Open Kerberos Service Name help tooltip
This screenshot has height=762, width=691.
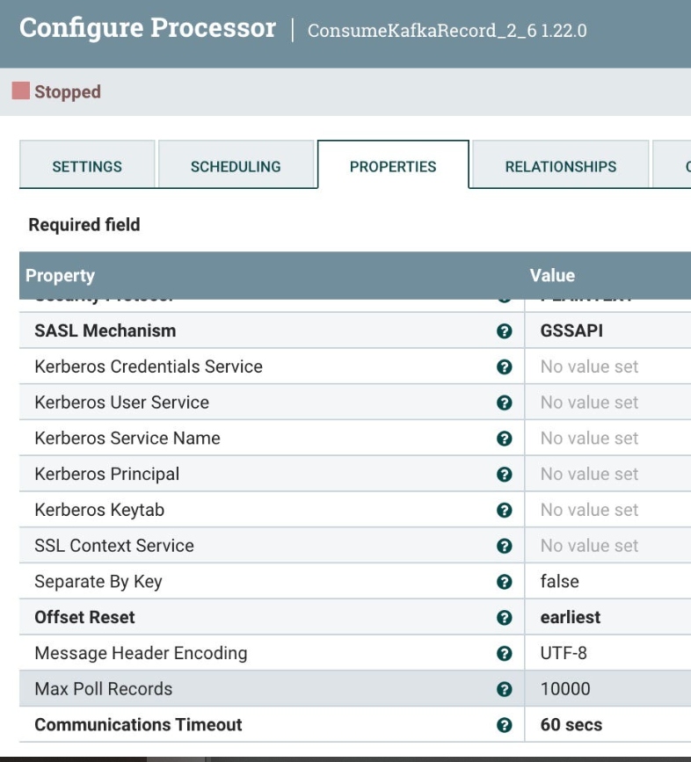(502, 438)
